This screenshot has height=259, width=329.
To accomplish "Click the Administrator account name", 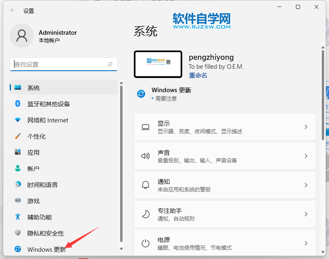I will [x=58, y=33].
